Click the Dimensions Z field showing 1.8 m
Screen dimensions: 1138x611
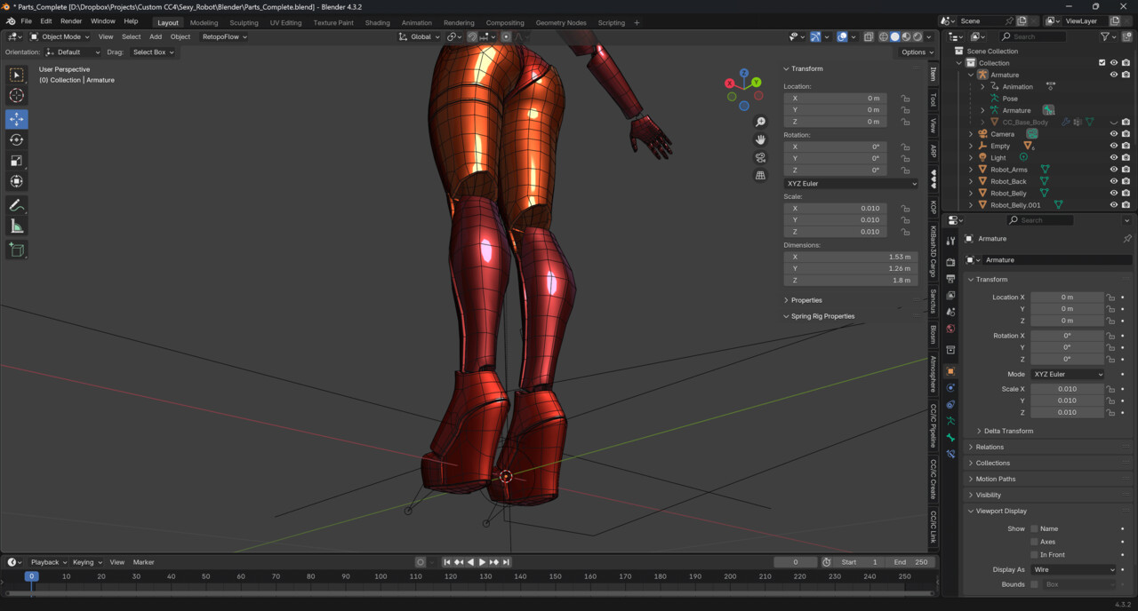(x=851, y=281)
